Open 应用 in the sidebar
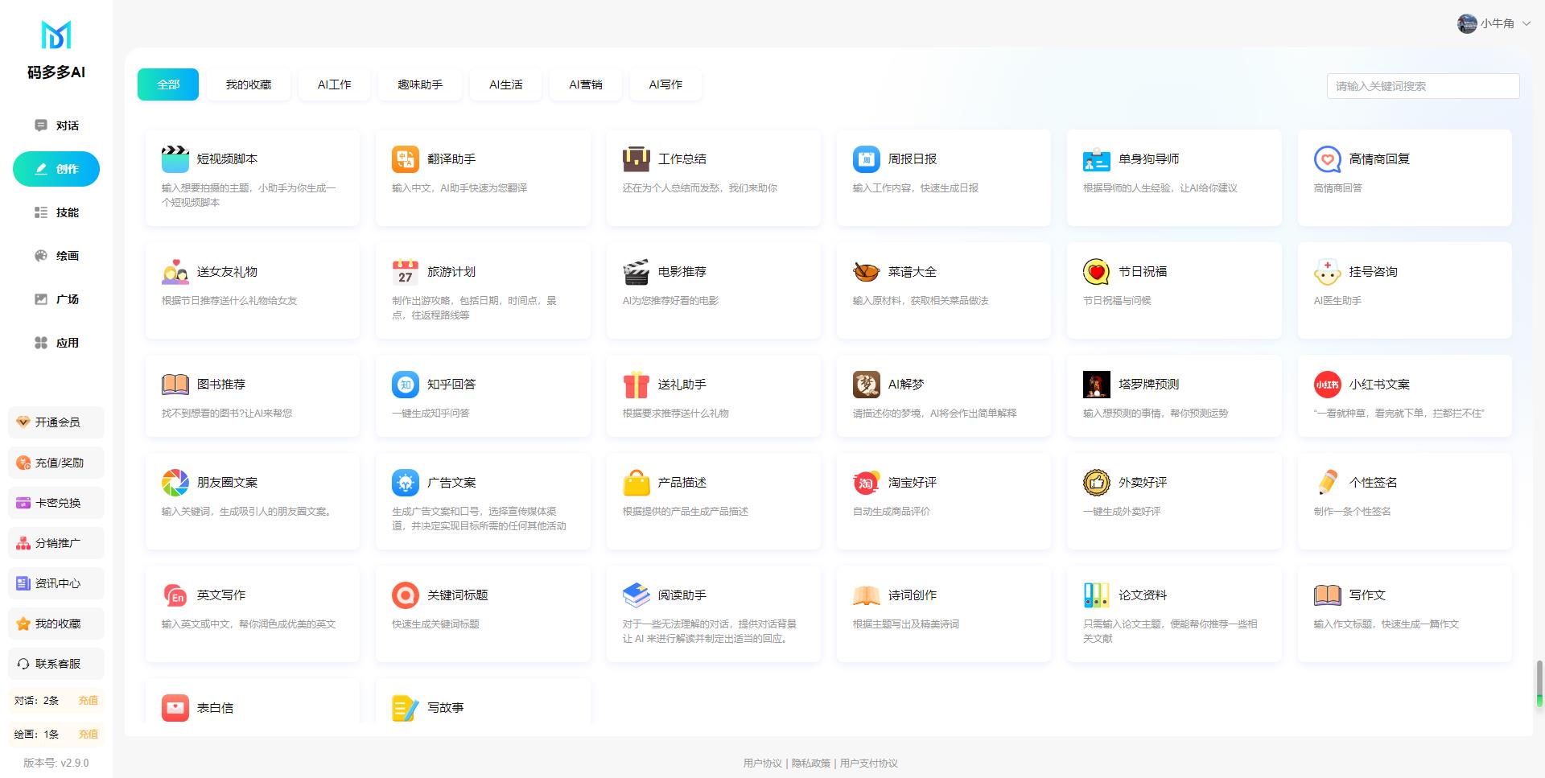Viewport: 1545px width, 778px height. coord(56,343)
